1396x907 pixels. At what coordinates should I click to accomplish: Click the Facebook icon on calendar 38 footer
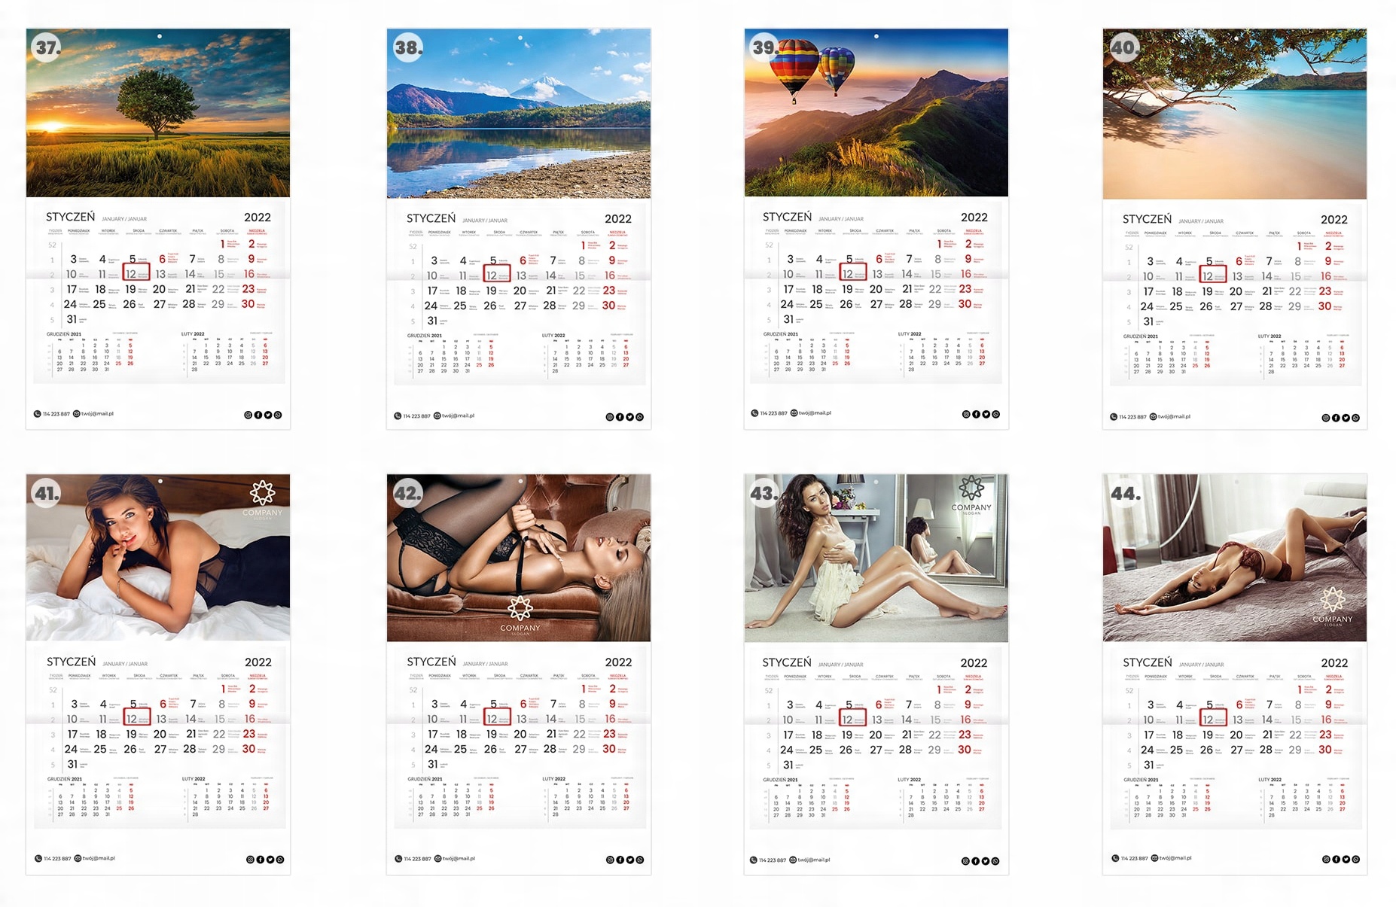(x=620, y=417)
